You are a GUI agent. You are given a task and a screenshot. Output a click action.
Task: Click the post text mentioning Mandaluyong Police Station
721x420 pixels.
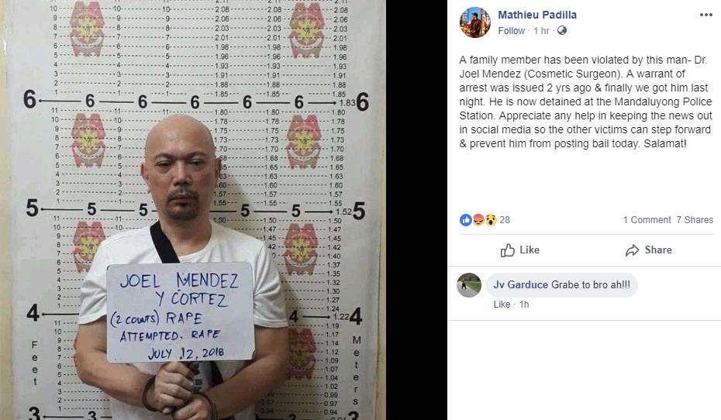585,102
